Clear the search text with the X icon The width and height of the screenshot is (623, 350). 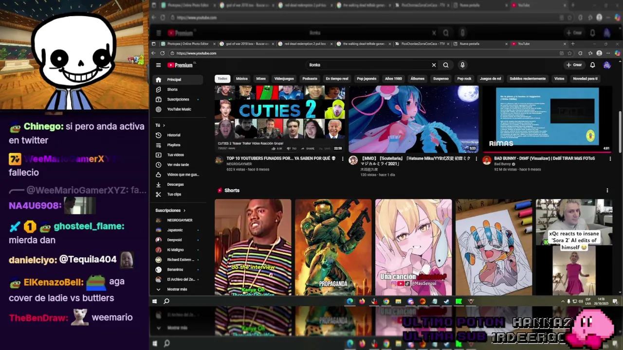[x=434, y=65]
